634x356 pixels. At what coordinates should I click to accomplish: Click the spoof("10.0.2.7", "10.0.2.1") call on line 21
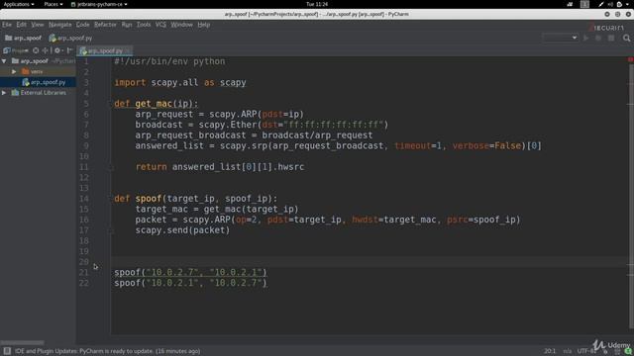[190, 273]
